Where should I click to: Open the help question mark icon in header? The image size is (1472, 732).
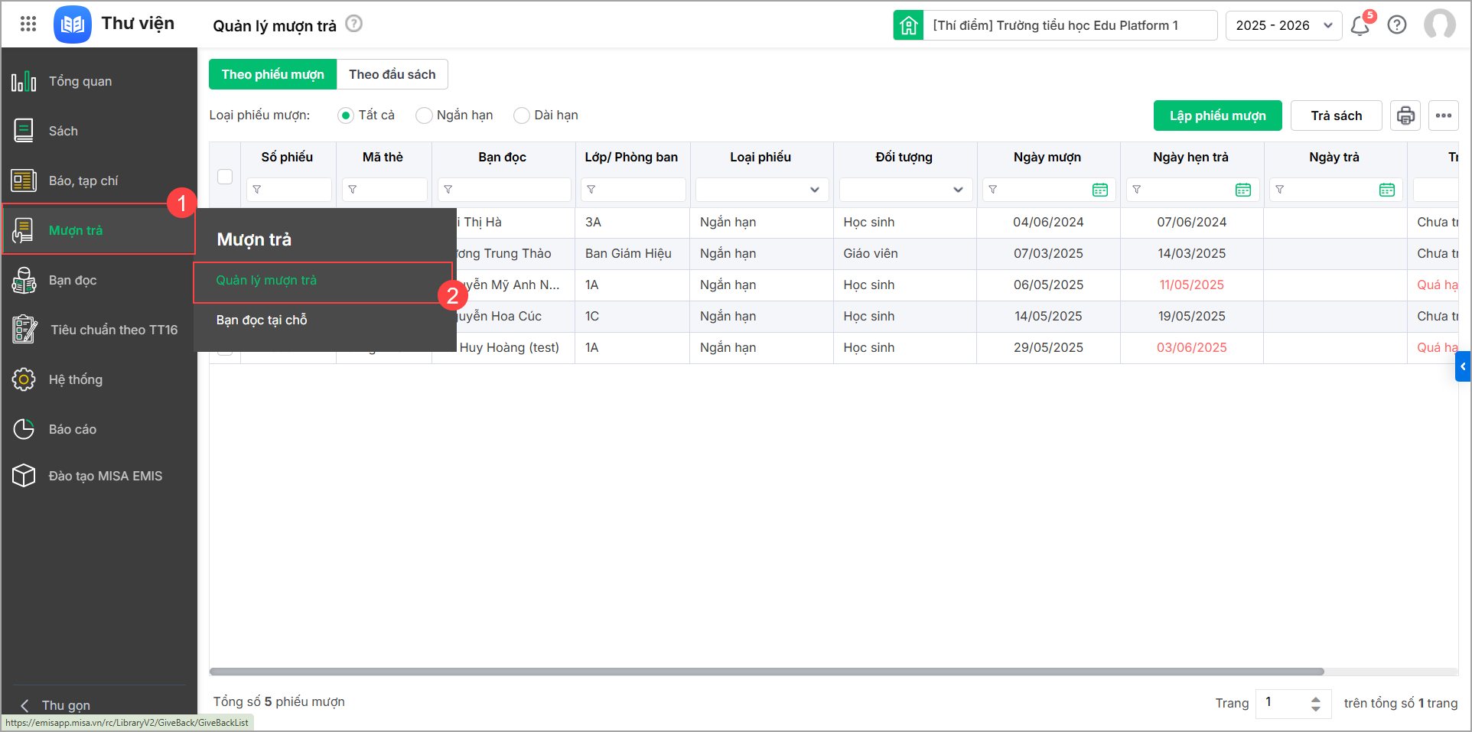[1397, 25]
